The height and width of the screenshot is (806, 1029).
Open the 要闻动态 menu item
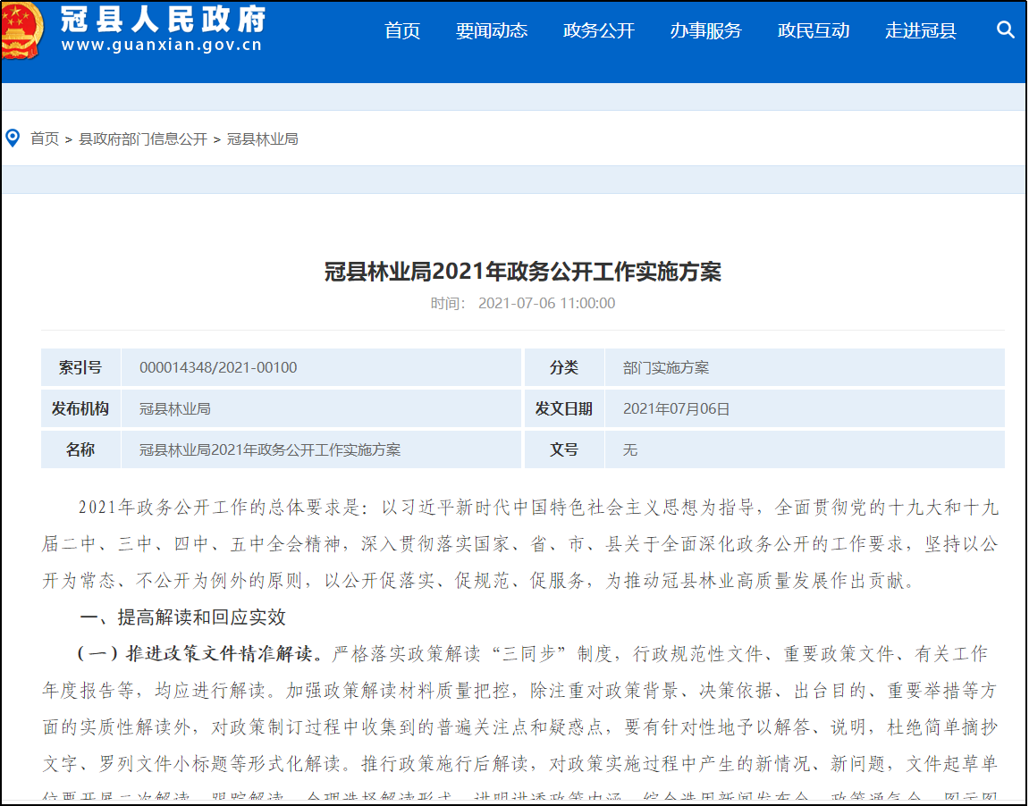[492, 30]
